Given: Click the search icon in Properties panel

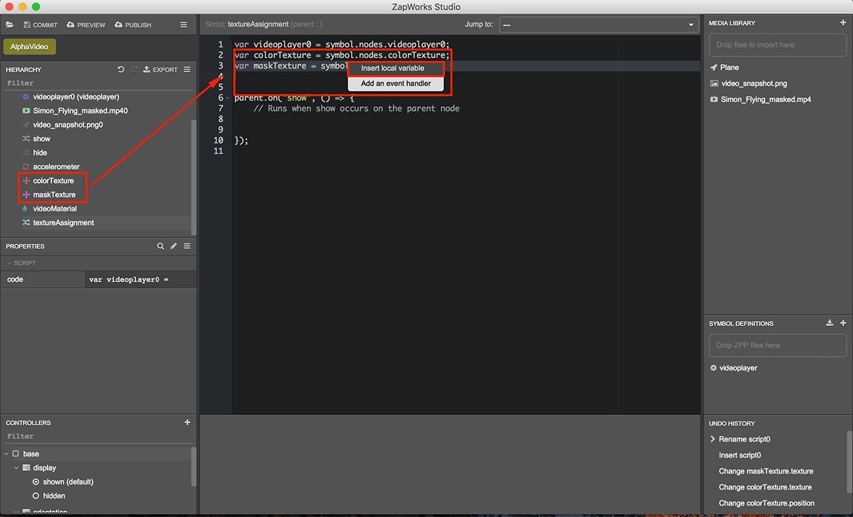Looking at the screenshot, I should click(x=161, y=246).
